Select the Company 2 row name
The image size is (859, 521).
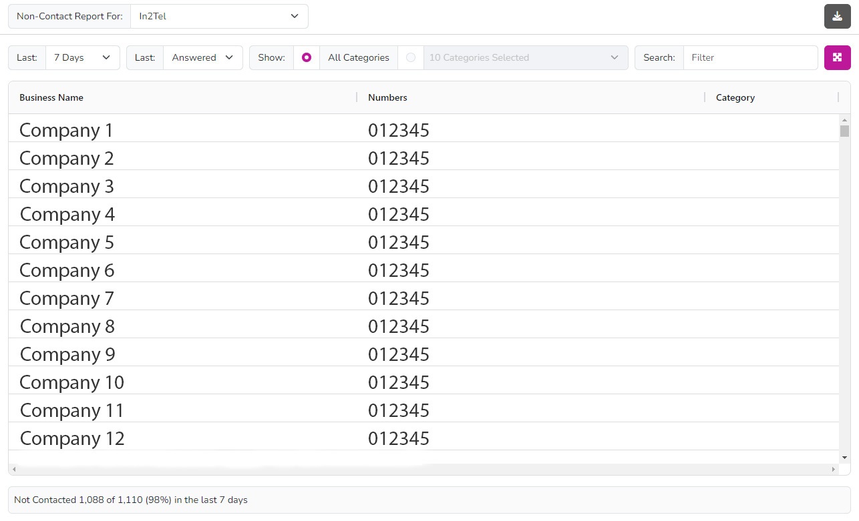click(x=67, y=159)
